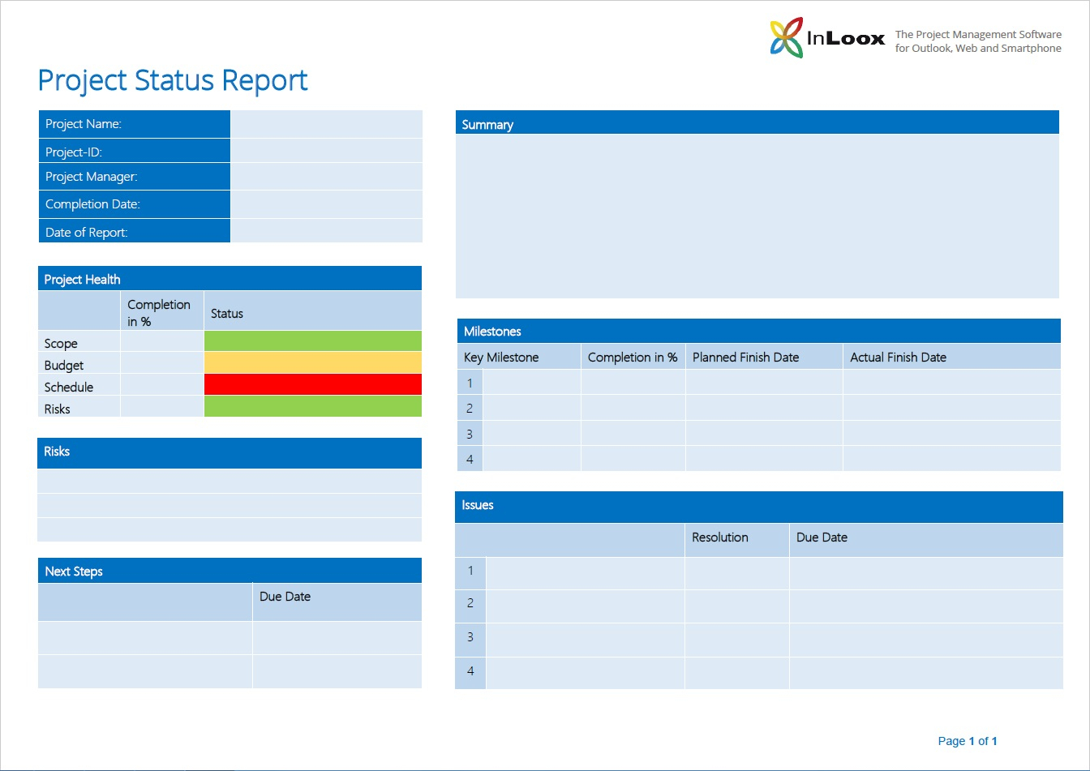This screenshot has height=771, width=1090.
Task: Click the yellow Budget status indicator
Action: (312, 364)
